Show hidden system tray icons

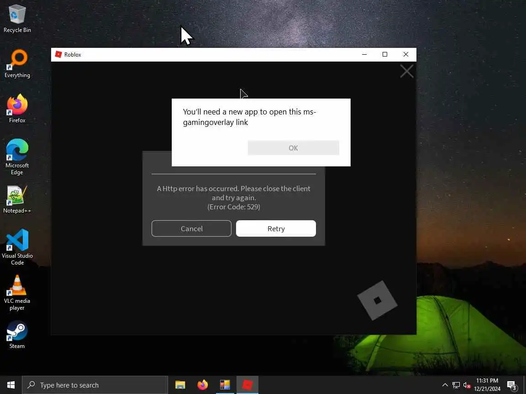coord(445,385)
